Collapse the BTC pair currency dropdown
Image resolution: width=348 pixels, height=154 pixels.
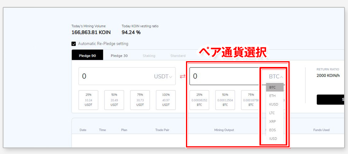coord(276,77)
